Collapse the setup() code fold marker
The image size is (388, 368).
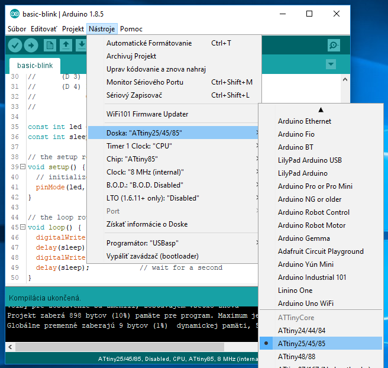coord(22,167)
